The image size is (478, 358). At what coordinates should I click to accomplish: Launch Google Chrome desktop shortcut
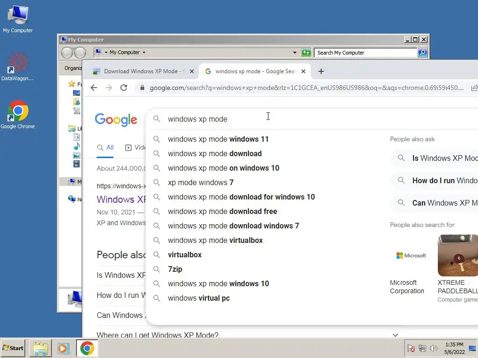(x=18, y=115)
